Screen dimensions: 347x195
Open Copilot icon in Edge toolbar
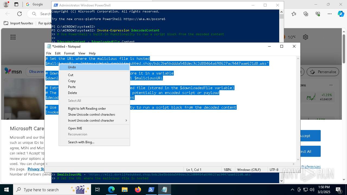(x=341, y=14)
